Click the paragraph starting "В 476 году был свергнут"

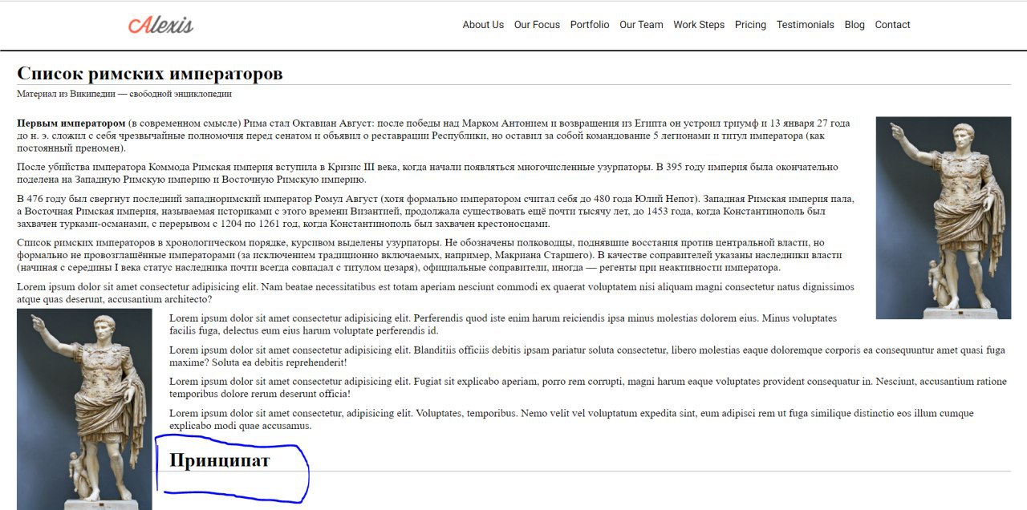click(436, 211)
